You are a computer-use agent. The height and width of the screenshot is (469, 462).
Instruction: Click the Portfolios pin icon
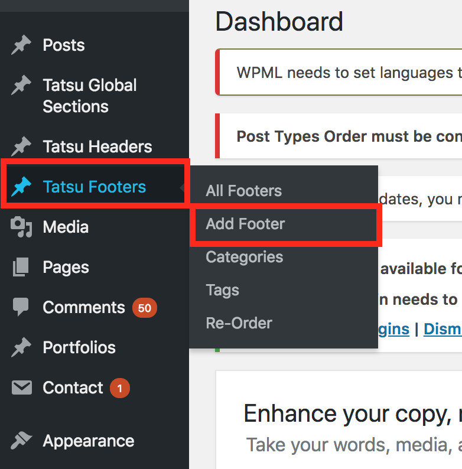tap(21, 347)
